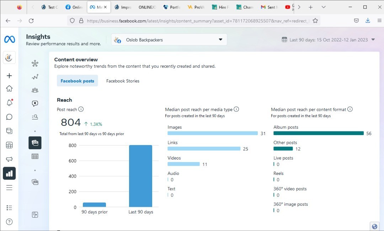Viewport: 384px width, 231px height.
Task: Switch to the Online Facebook browser tab
Action: [74, 7]
